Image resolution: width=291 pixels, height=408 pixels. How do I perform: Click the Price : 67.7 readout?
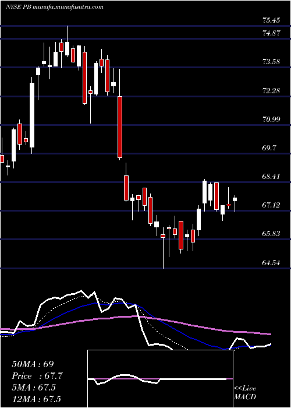(37, 376)
